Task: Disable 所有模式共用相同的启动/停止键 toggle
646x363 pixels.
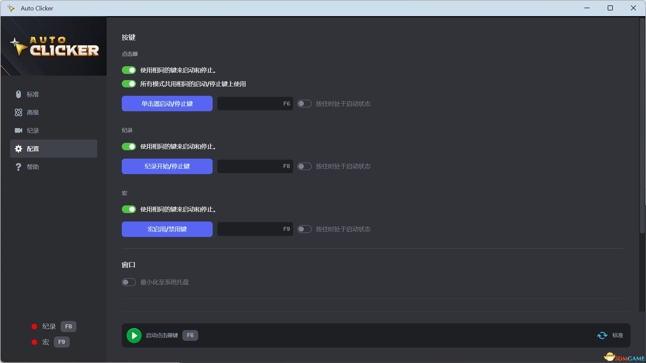Action: pos(129,84)
